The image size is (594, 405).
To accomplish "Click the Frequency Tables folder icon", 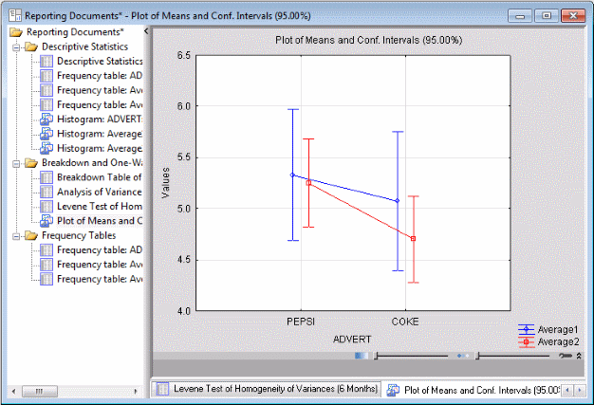I will pyautogui.click(x=31, y=235).
